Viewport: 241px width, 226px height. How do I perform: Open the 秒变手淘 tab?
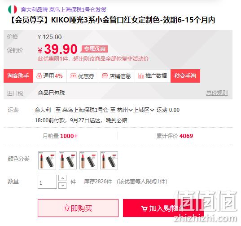pos(185,76)
